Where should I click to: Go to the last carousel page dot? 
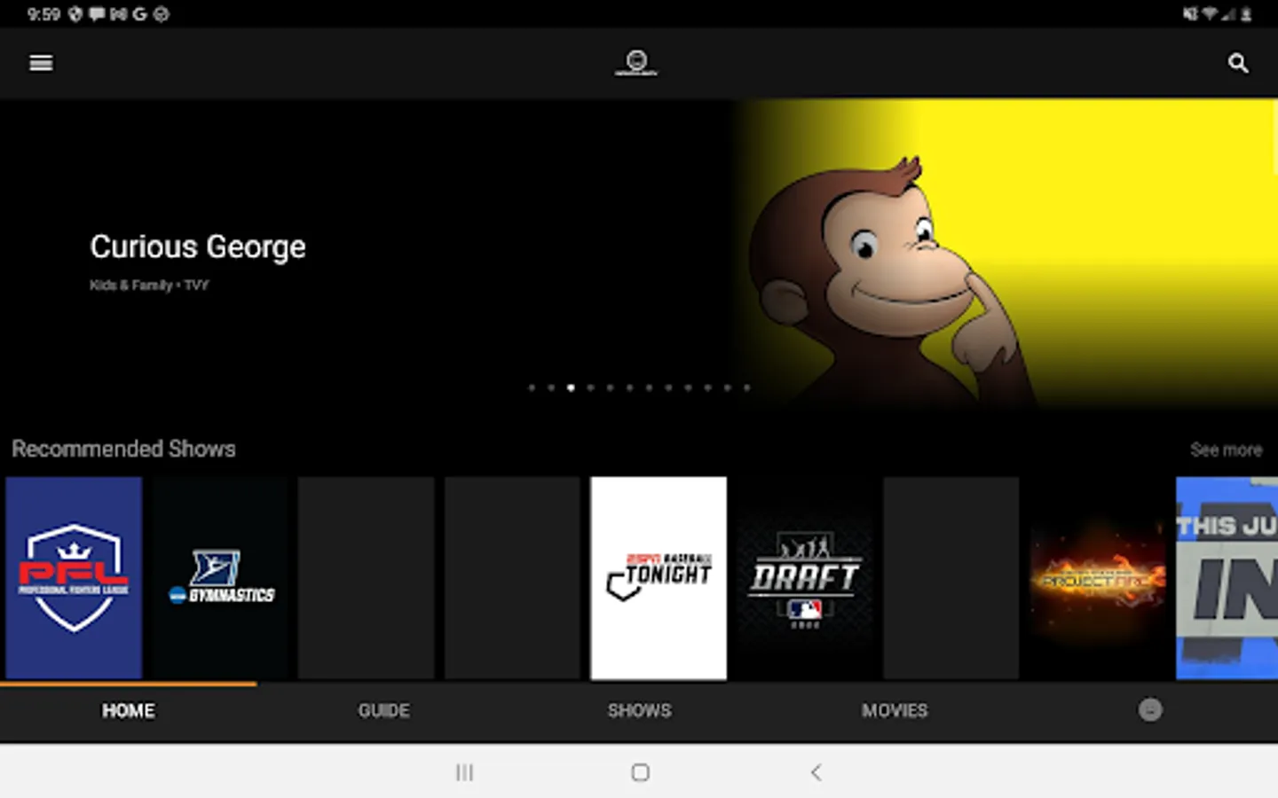[x=746, y=387]
